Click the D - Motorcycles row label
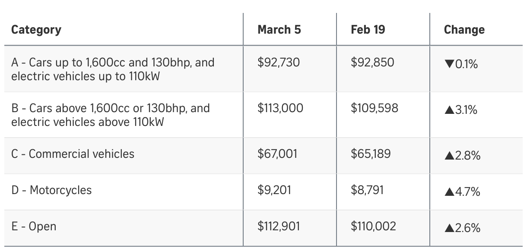 pos(51,190)
